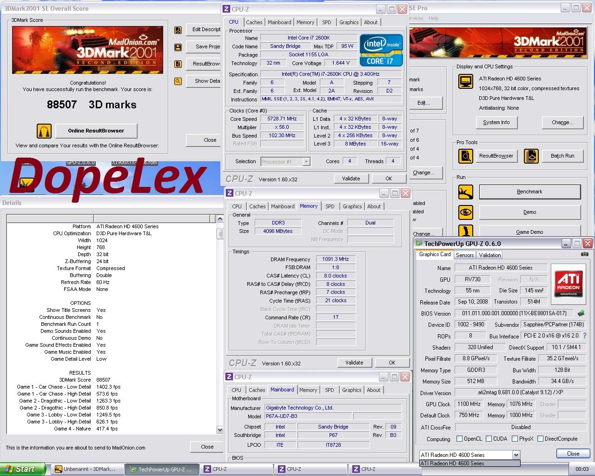Screen dimensions: 595x476
Task: Click the GPU-Z screenshot camera icon
Action: [585, 254]
